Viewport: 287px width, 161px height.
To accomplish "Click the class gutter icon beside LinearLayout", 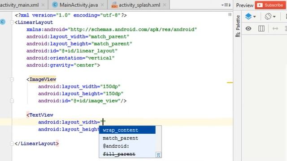I will tap(3, 22).
